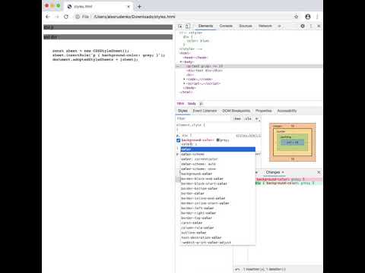Choose 'text-decoration-color' suggestion

[217, 237]
